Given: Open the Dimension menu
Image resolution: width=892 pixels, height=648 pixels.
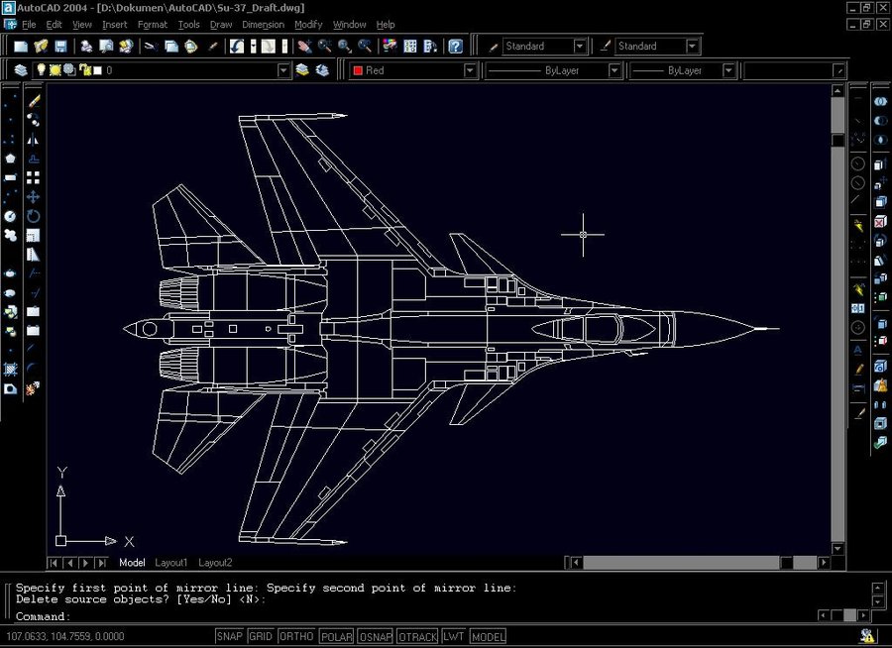Looking at the screenshot, I should pyautogui.click(x=263, y=25).
